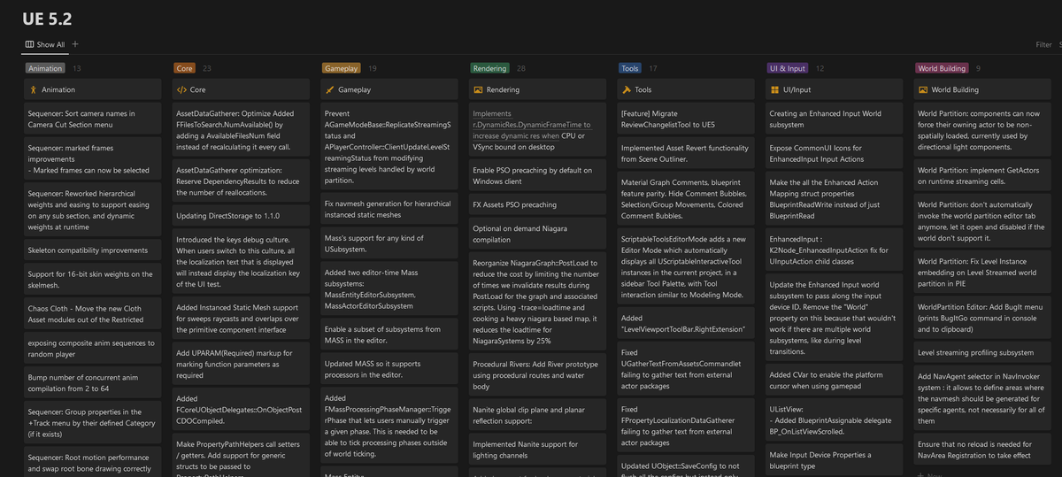The width and height of the screenshot is (1062, 477).
Task: Select the purple UI & Input group tag
Action: [788, 68]
